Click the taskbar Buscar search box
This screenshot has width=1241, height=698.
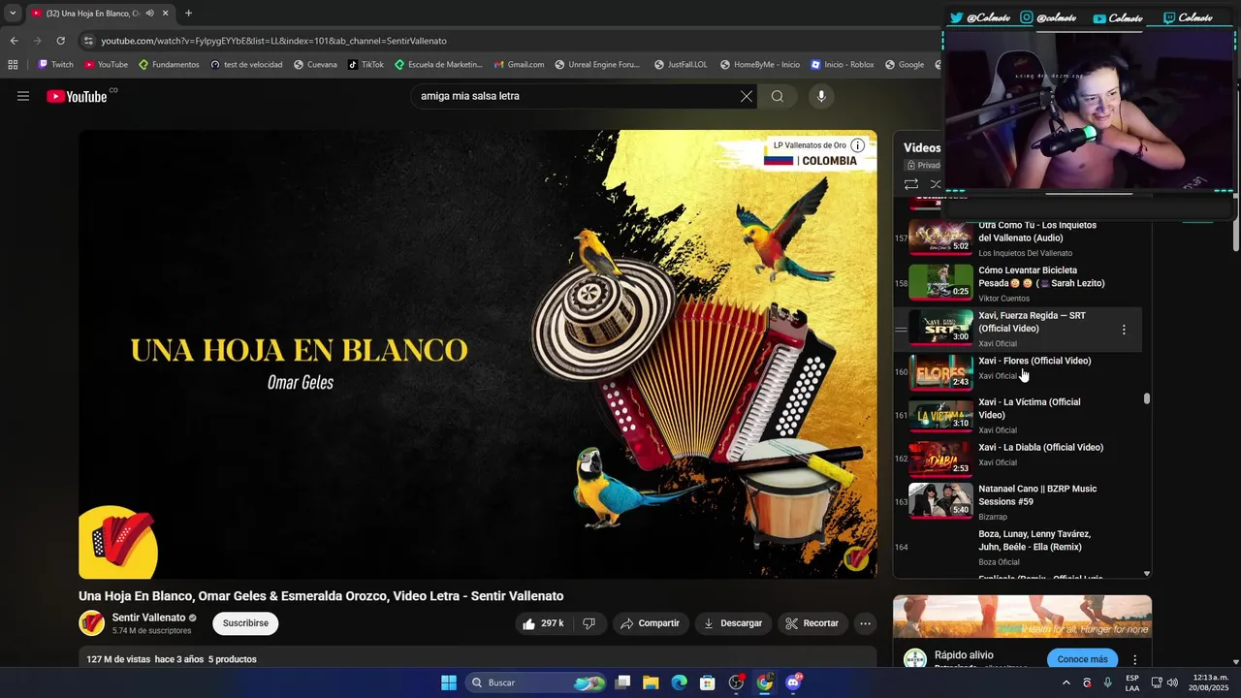pyautogui.click(x=537, y=682)
